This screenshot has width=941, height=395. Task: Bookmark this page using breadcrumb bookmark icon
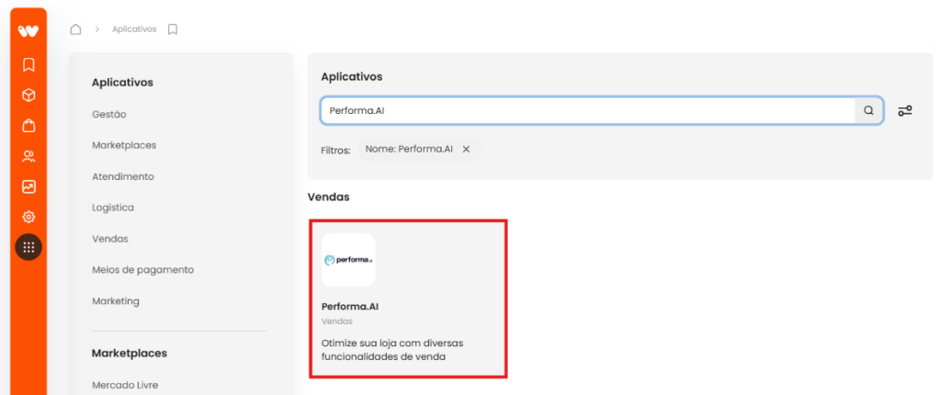coord(172,29)
